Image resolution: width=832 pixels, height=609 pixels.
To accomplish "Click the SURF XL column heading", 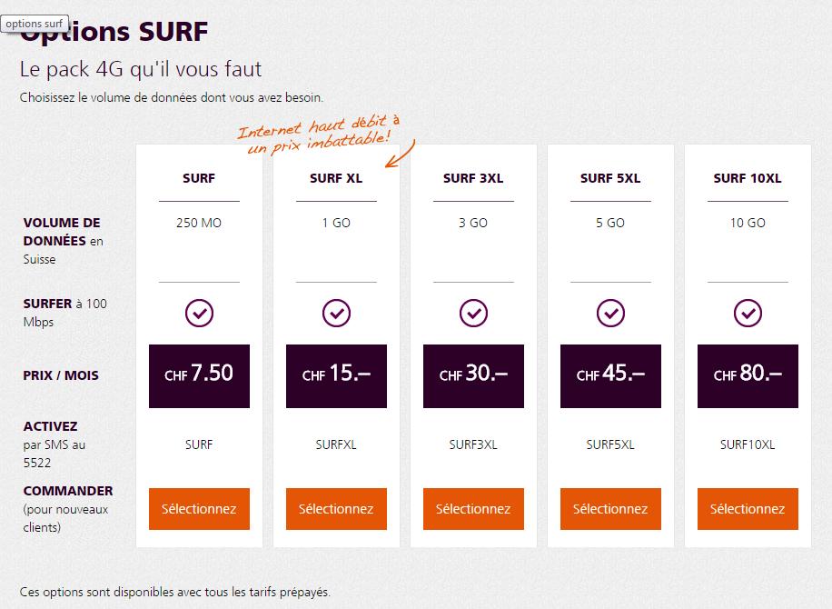I will pyautogui.click(x=336, y=178).
